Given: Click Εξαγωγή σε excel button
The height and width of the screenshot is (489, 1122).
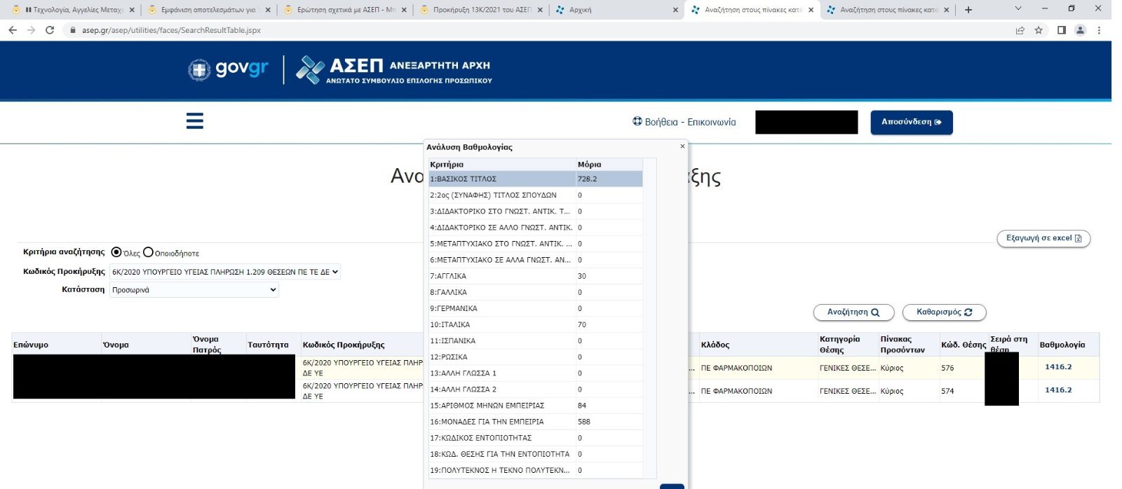Looking at the screenshot, I should (x=1043, y=238).
